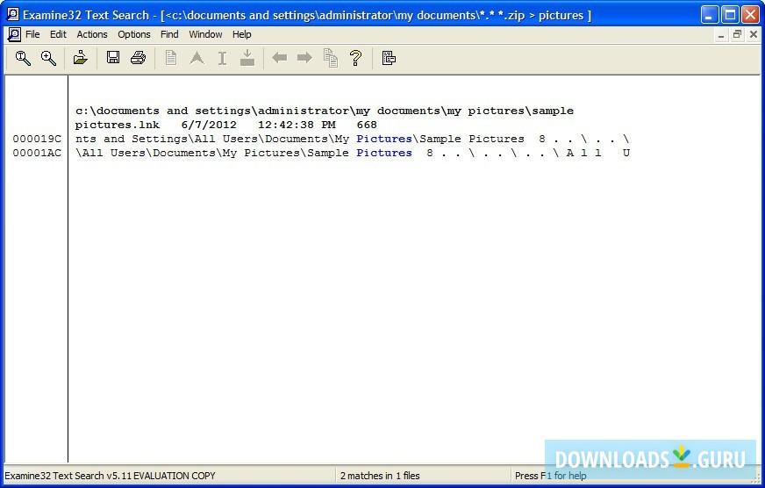Click the Examine32 title bar app icon

pos(13,15)
